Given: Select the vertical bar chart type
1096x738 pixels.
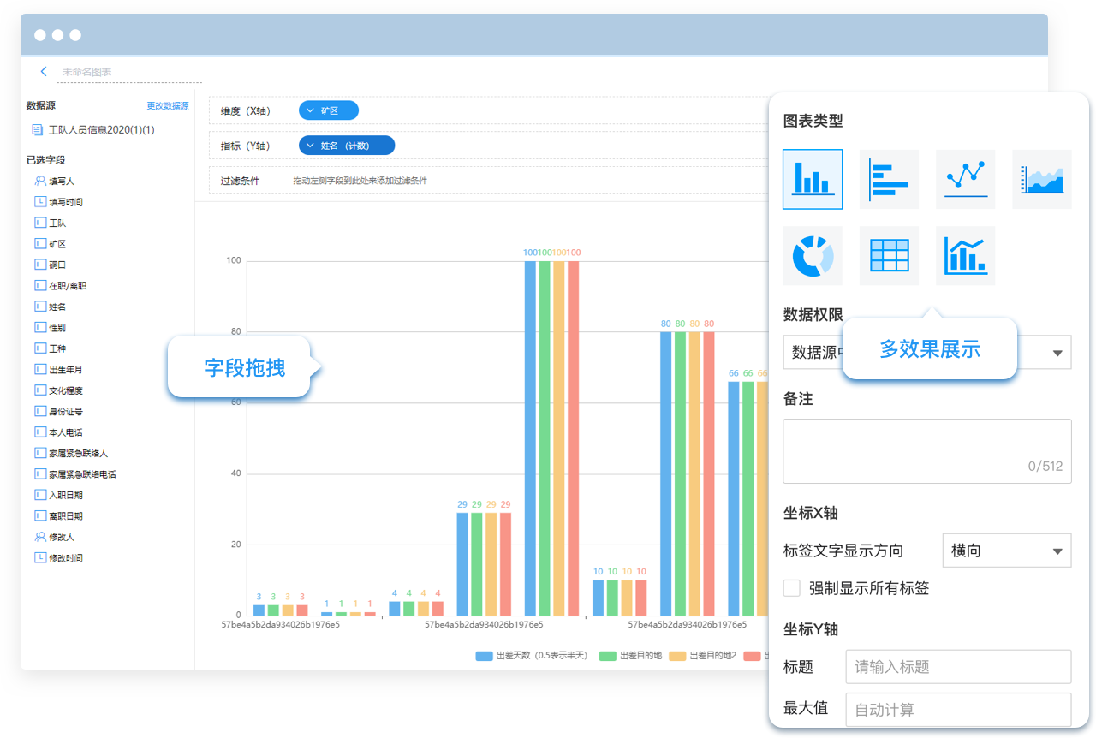Looking at the screenshot, I should tap(812, 179).
